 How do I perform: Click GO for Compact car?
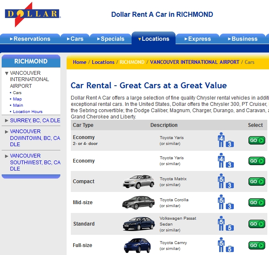(257, 181)
